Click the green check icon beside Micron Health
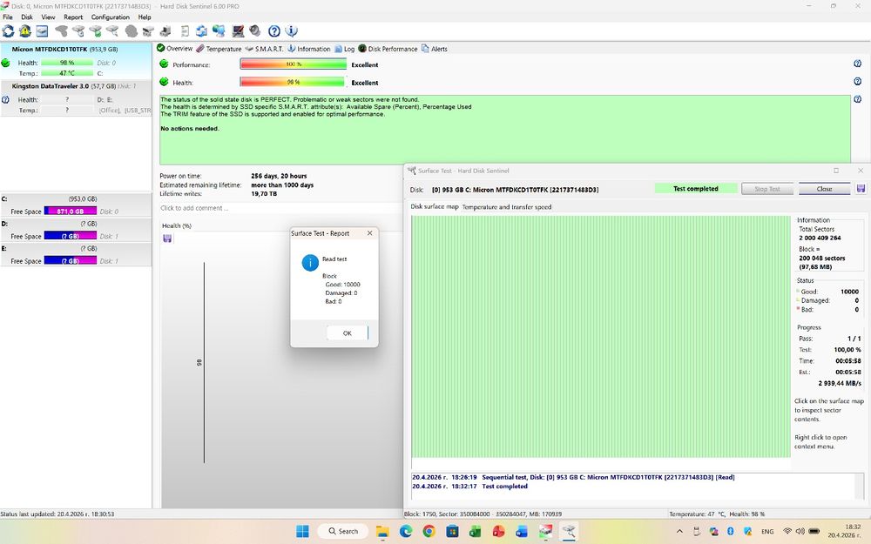The height and width of the screenshot is (544, 871). point(5,64)
